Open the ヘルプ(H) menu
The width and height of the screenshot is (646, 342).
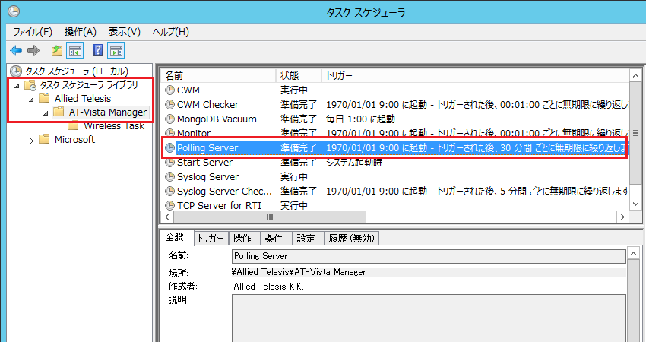click(x=170, y=32)
